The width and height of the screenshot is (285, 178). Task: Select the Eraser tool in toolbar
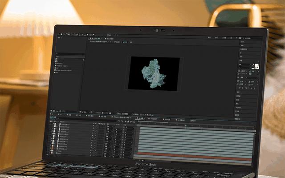tap(88, 35)
